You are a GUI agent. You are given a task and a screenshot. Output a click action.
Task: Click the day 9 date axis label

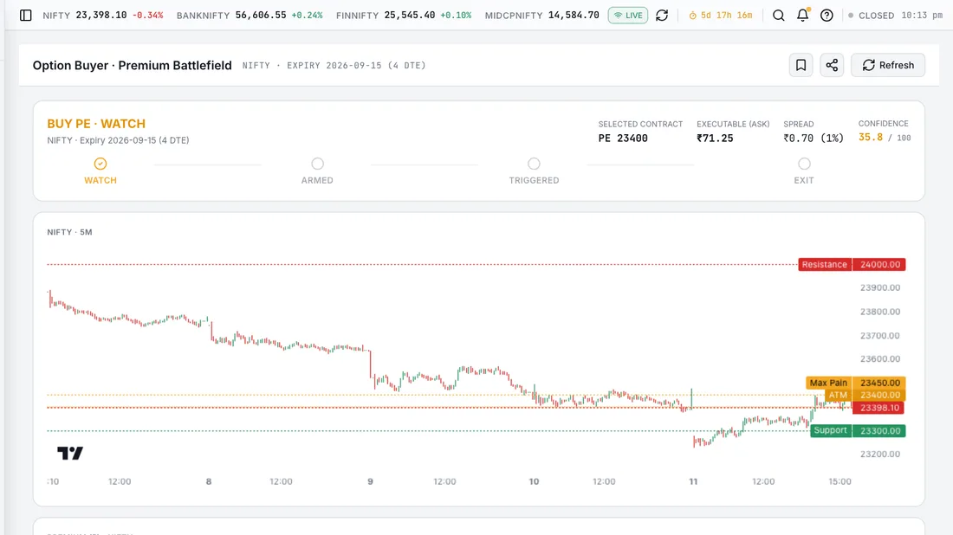[x=370, y=481]
